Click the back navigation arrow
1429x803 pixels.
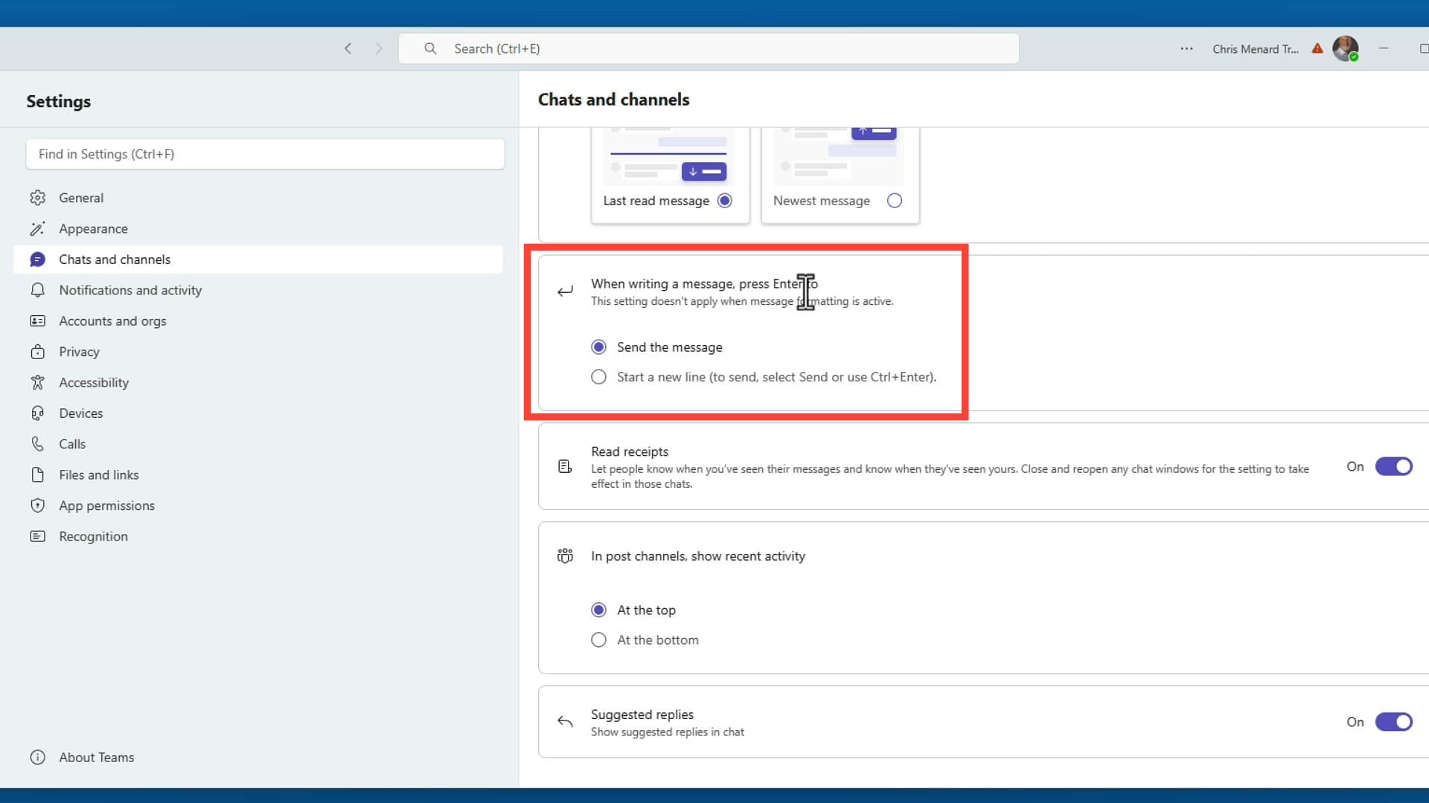pos(348,48)
